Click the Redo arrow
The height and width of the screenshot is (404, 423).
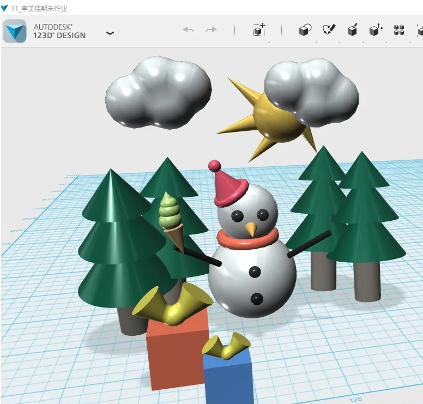[211, 30]
